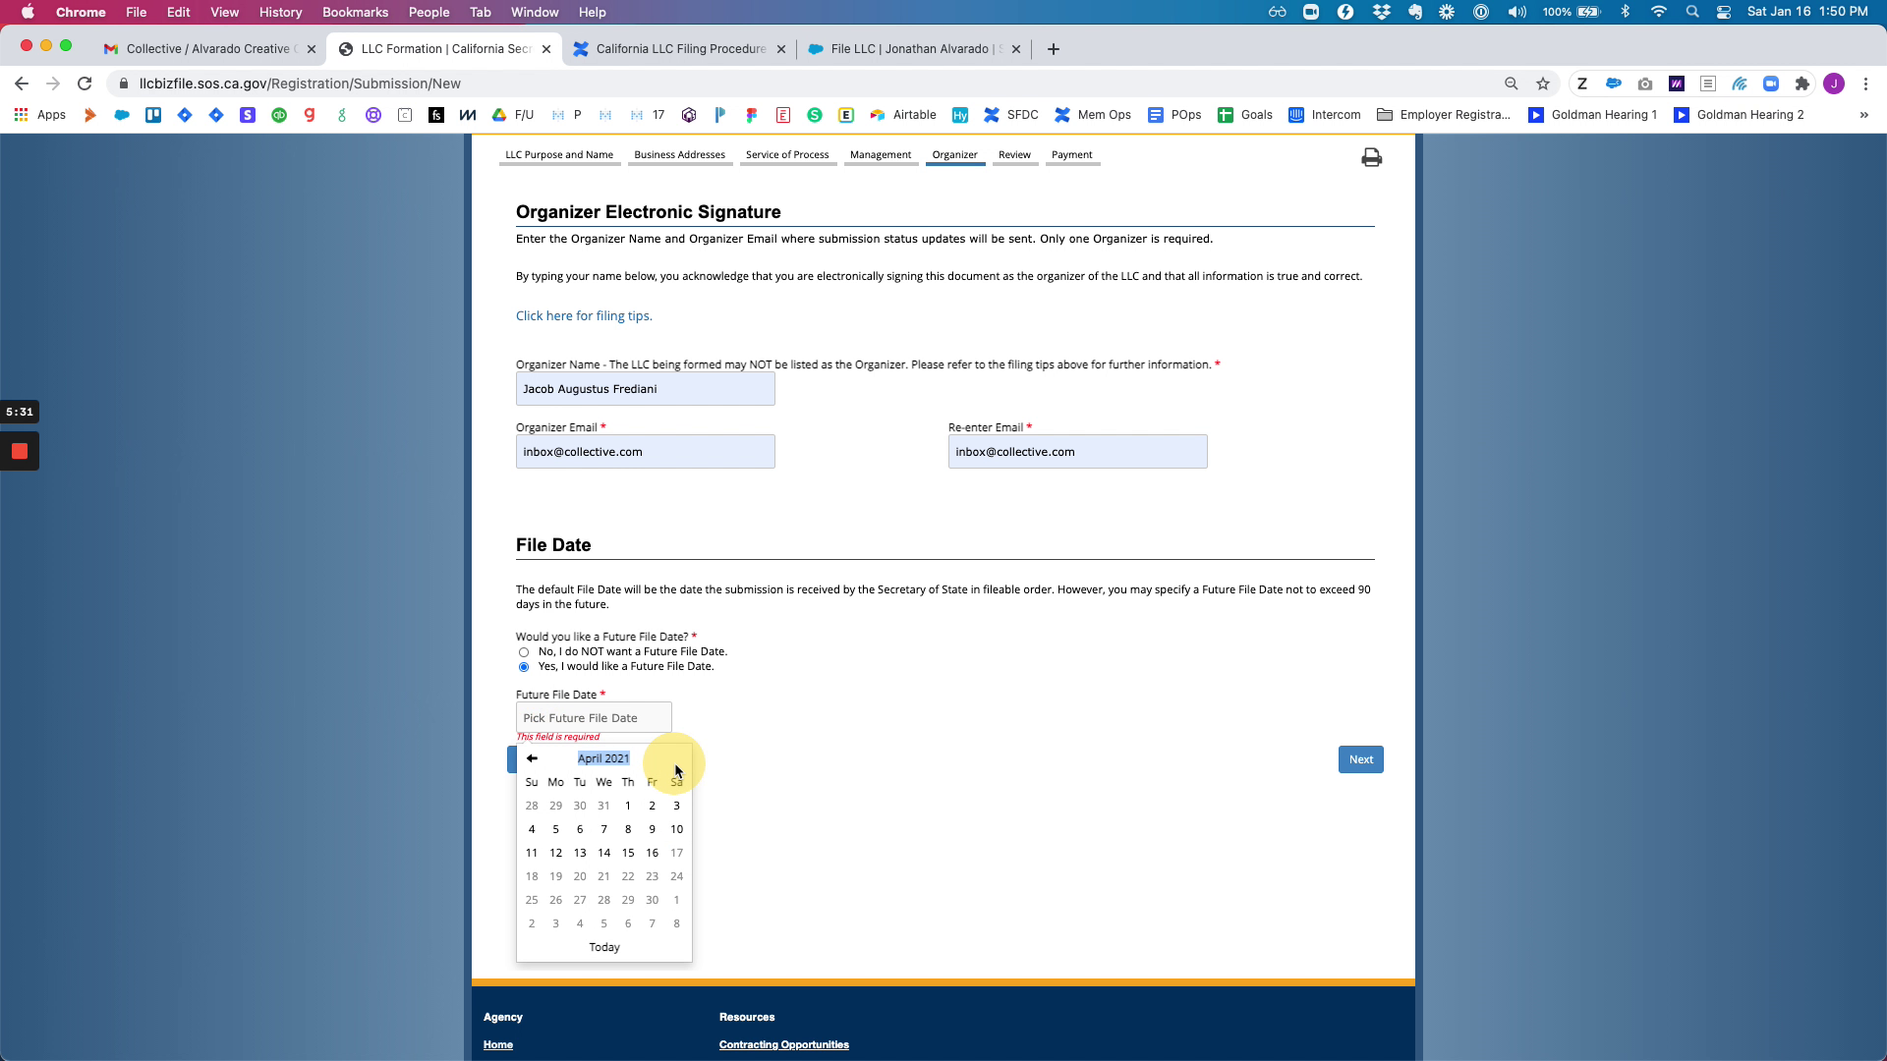Open the Airtable bookmark
Image resolution: width=1887 pixels, height=1061 pixels.
pos(903,115)
